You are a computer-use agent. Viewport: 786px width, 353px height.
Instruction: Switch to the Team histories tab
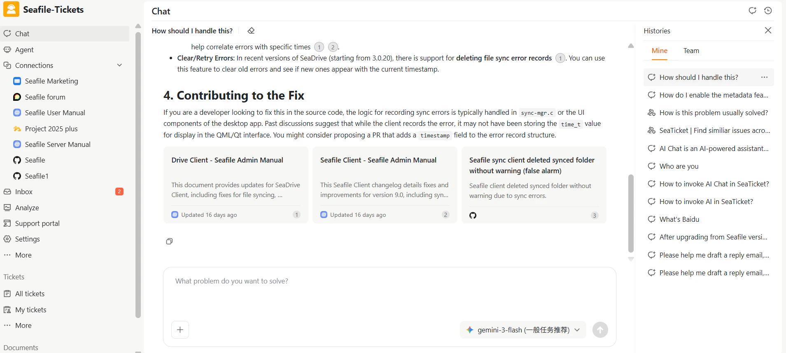click(x=691, y=51)
